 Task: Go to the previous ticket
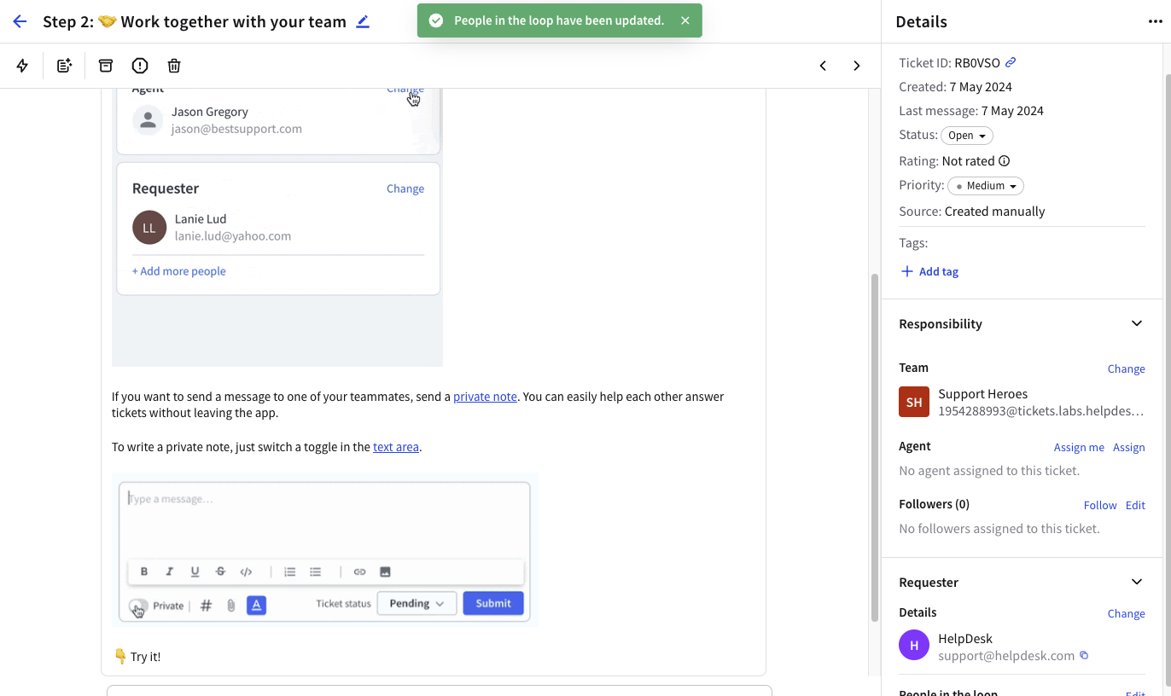click(823, 66)
